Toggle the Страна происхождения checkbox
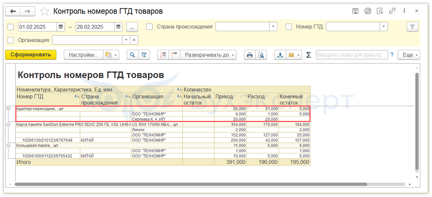Image resolution: width=432 pixels, height=197 pixels. tap(149, 27)
